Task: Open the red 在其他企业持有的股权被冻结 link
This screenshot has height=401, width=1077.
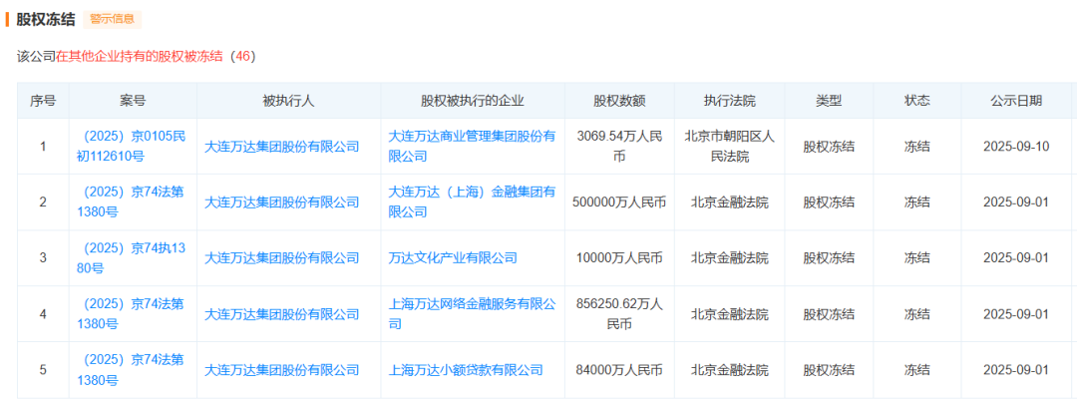Action: click(x=140, y=57)
